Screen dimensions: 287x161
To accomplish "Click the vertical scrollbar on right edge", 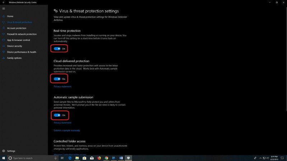I will pyautogui.click(x=286, y=58).
